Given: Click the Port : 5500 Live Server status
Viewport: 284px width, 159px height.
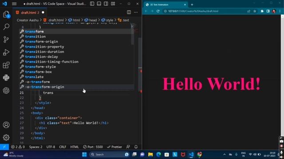Looking at the screenshot, I should [93, 147].
